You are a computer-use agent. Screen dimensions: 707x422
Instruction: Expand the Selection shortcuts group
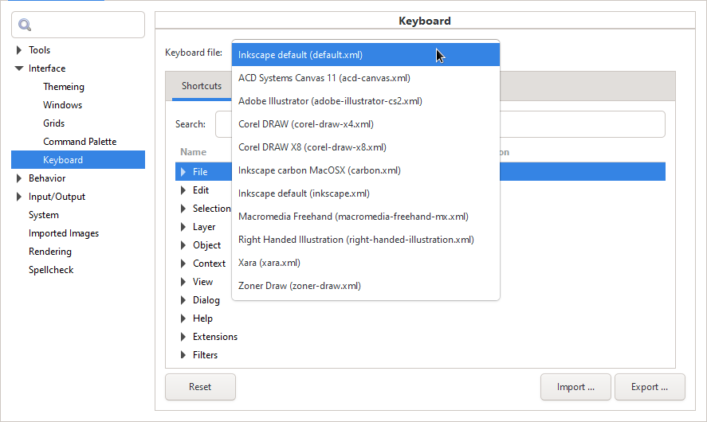click(183, 209)
